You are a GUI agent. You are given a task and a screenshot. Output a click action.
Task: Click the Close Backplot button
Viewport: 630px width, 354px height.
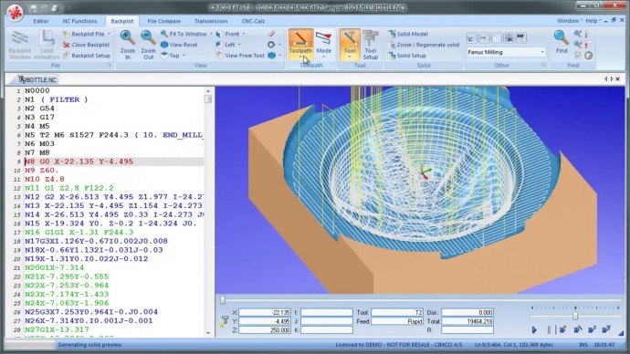[87, 45]
